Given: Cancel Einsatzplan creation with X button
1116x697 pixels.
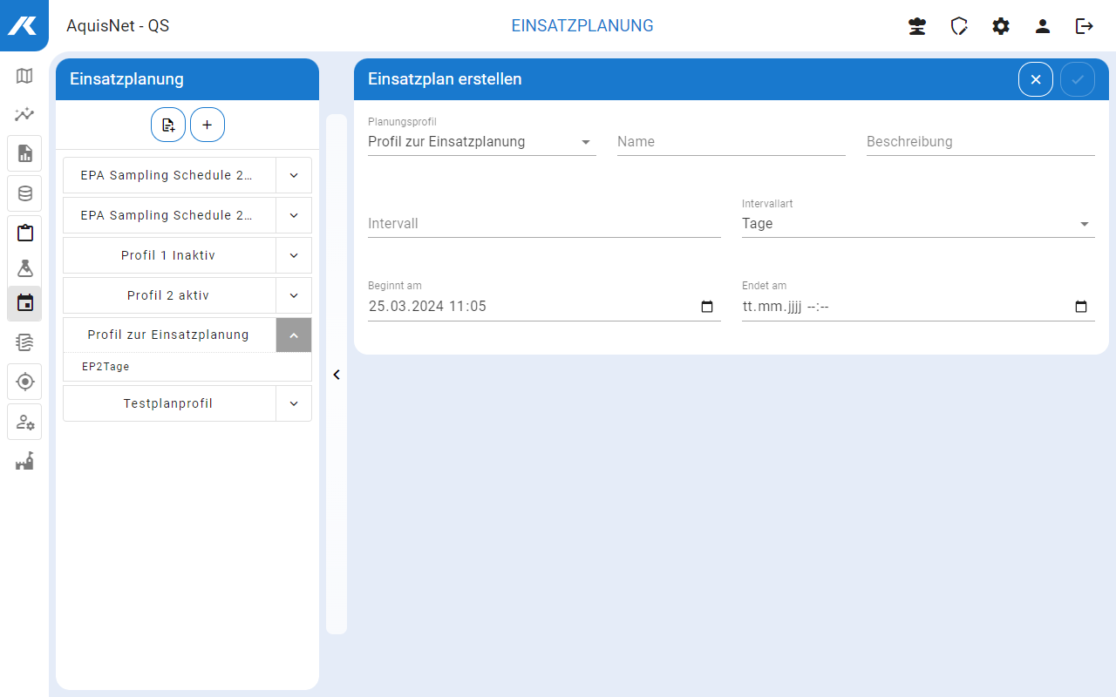Looking at the screenshot, I should tap(1036, 79).
